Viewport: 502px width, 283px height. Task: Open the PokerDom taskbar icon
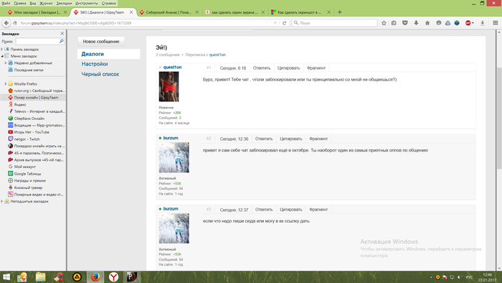[131, 277]
